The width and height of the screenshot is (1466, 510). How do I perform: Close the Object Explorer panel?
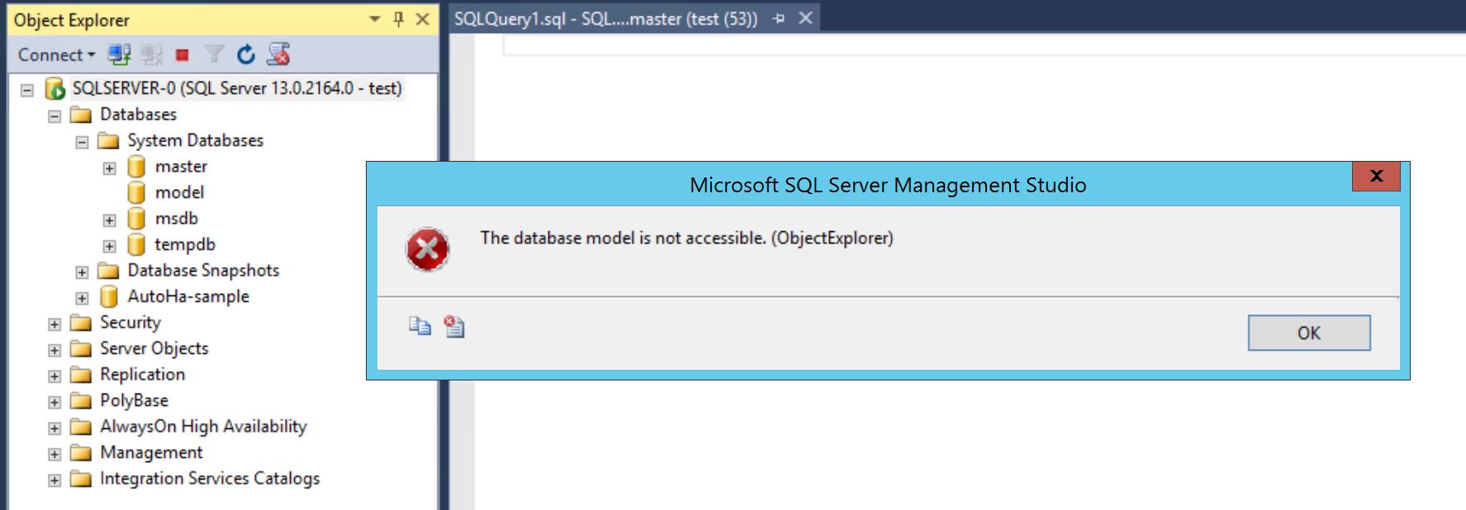pos(422,19)
